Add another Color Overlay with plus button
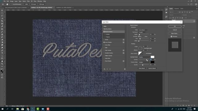 point(123,50)
